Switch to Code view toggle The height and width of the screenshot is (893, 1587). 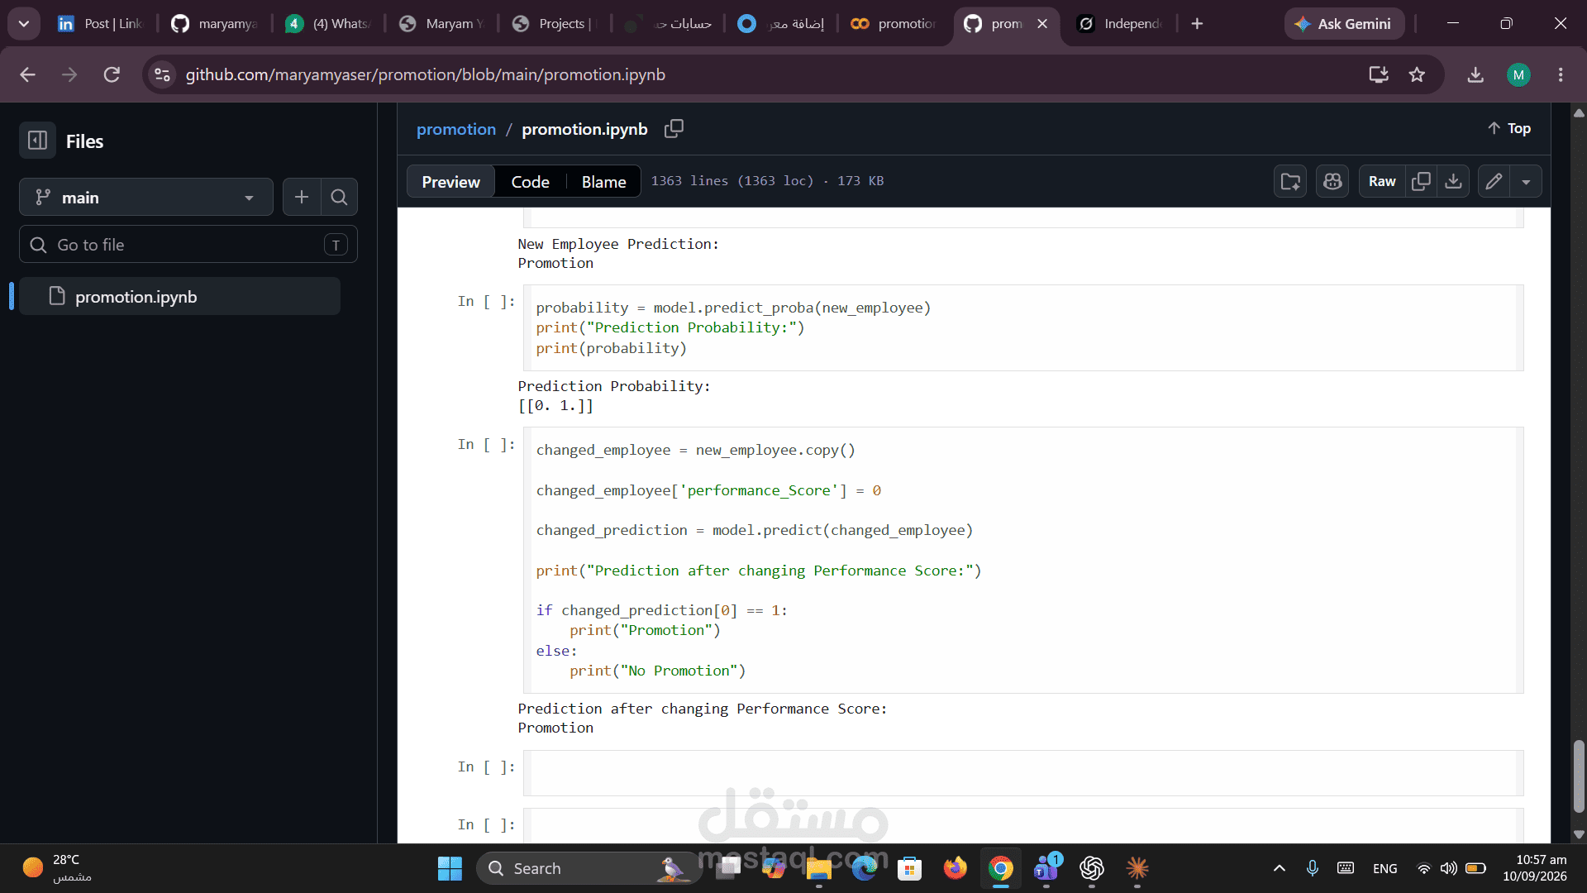[530, 182]
